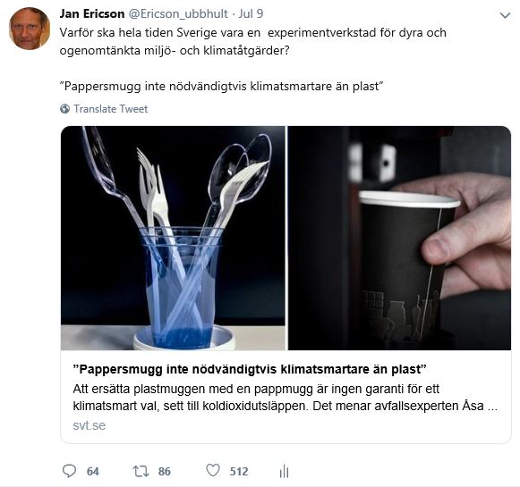This screenshot has height=487, width=520.
Task: Click the article description starting 'Att ersätta plastmuggen'
Action: pos(286,398)
